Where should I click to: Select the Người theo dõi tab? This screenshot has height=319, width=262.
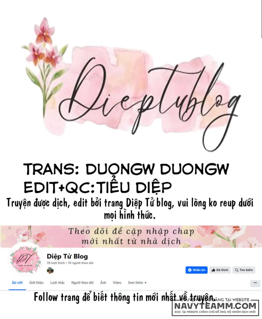coord(82,283)
